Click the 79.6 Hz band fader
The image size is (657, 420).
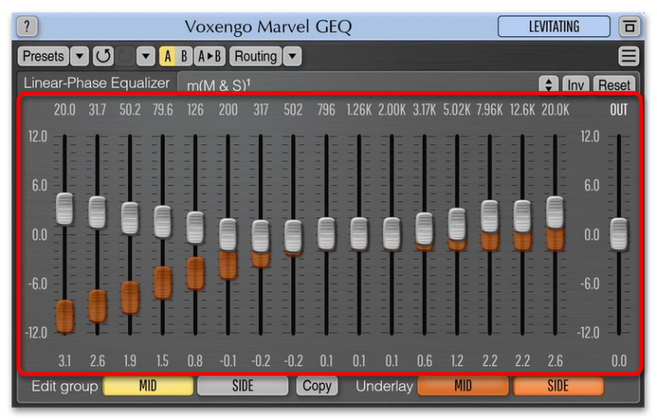(163, 221)
